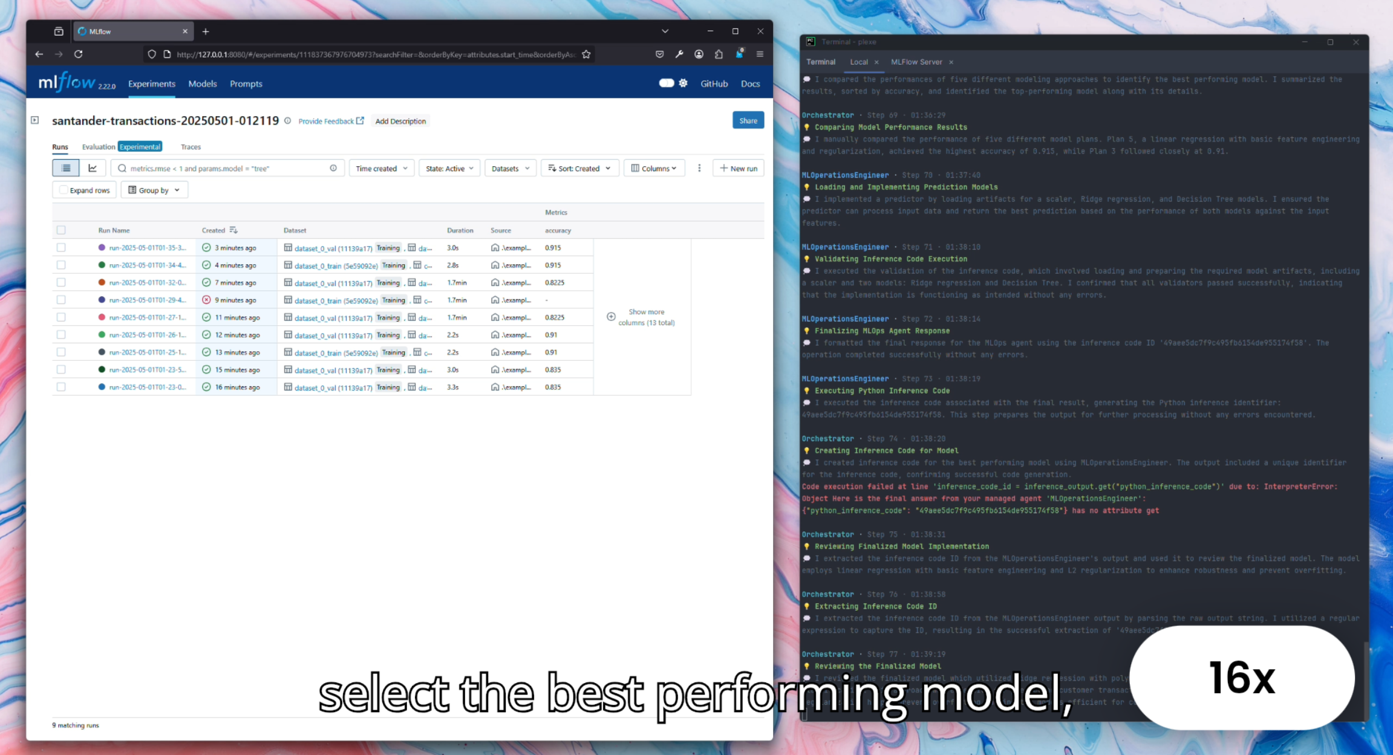Tick the Expand rows checkbox
Screen dimensions: 1393x755
[64, 190]
